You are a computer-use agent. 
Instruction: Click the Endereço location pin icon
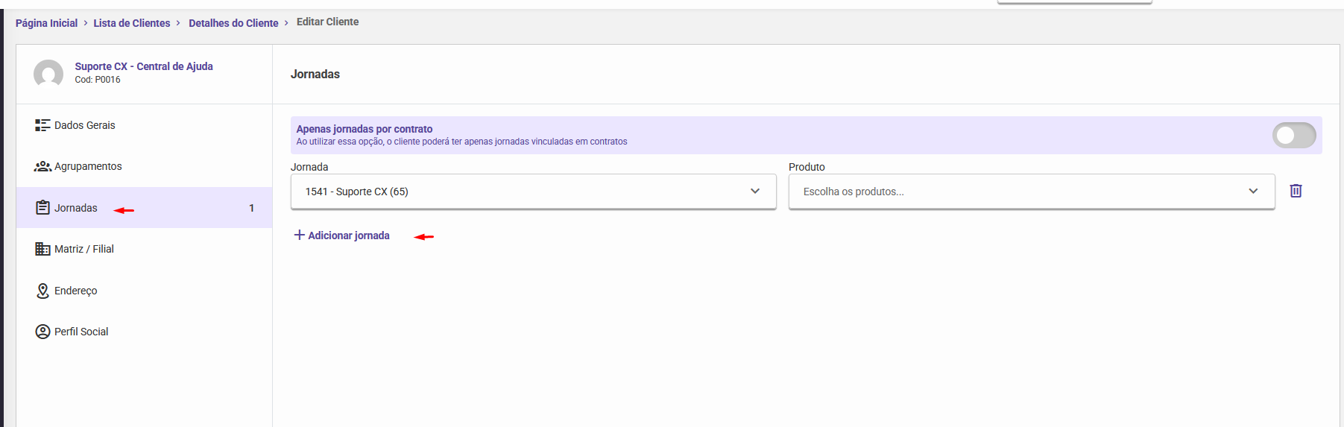point(42,291)
